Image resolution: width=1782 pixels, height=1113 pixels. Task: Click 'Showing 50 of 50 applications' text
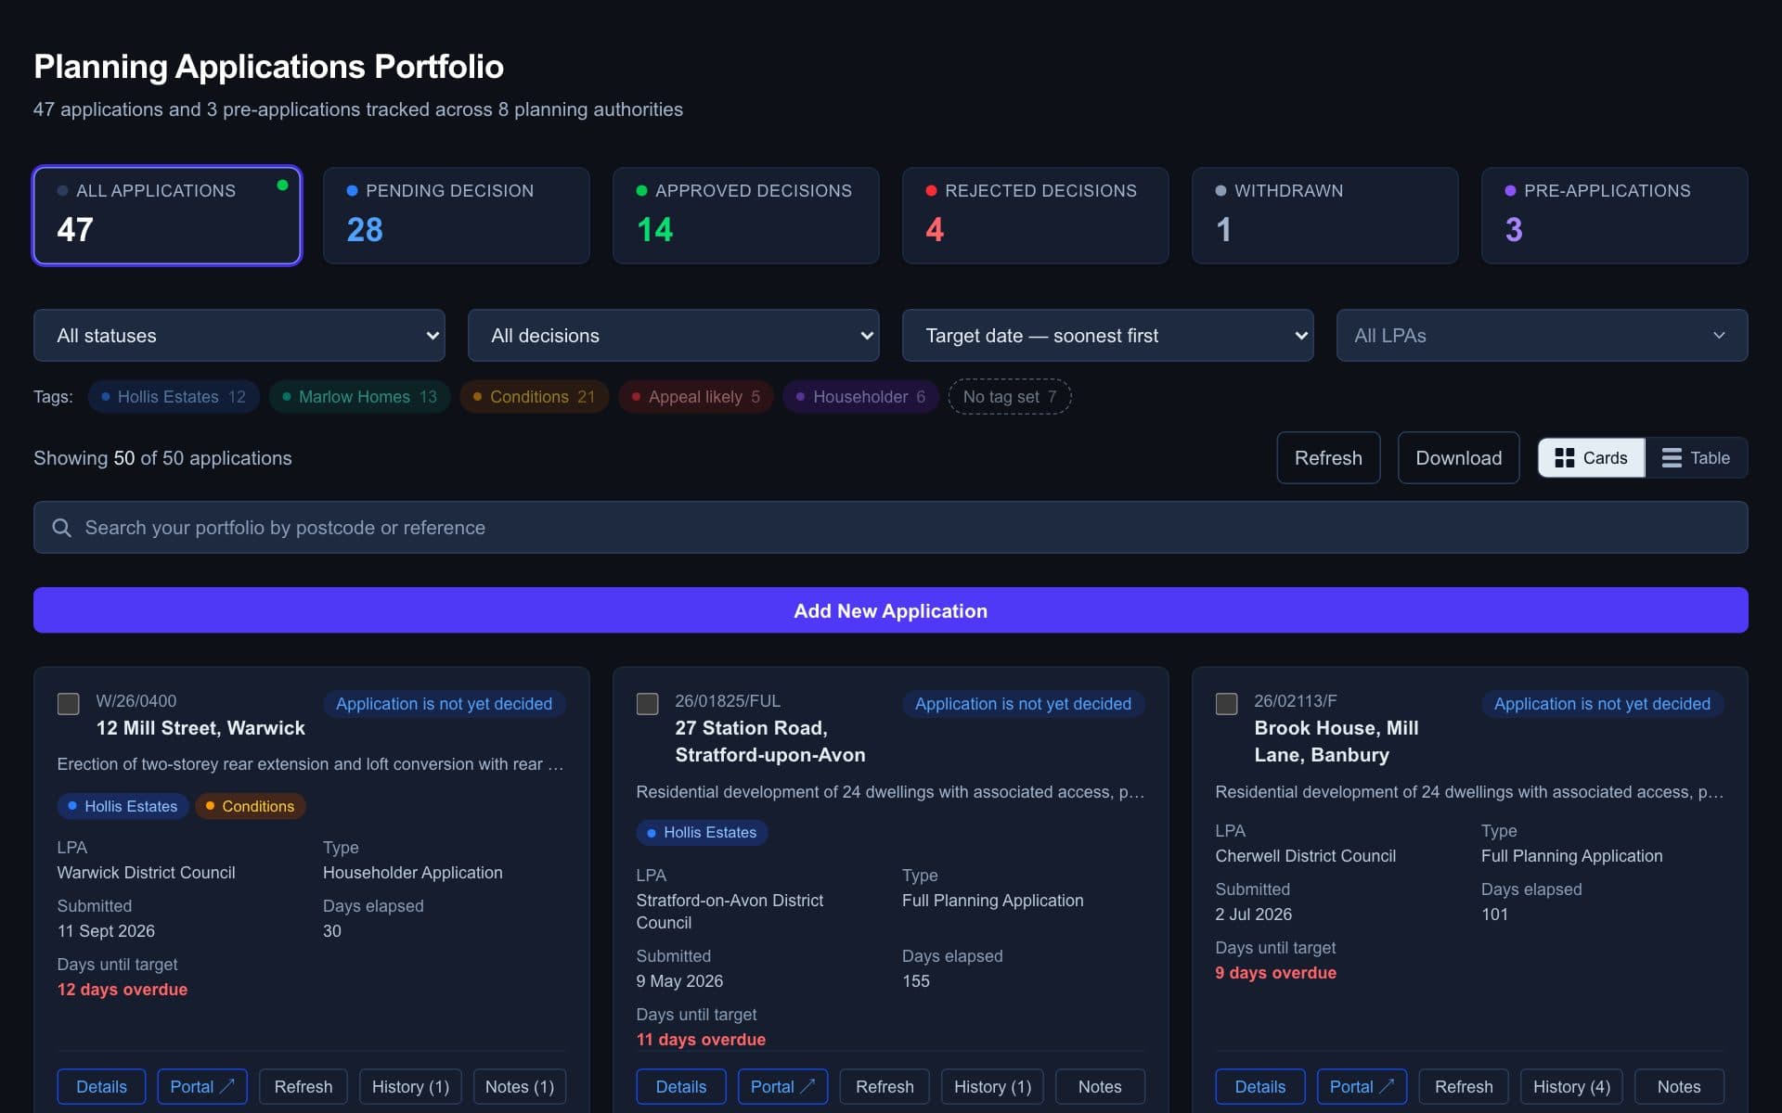[x=162, y=458]
